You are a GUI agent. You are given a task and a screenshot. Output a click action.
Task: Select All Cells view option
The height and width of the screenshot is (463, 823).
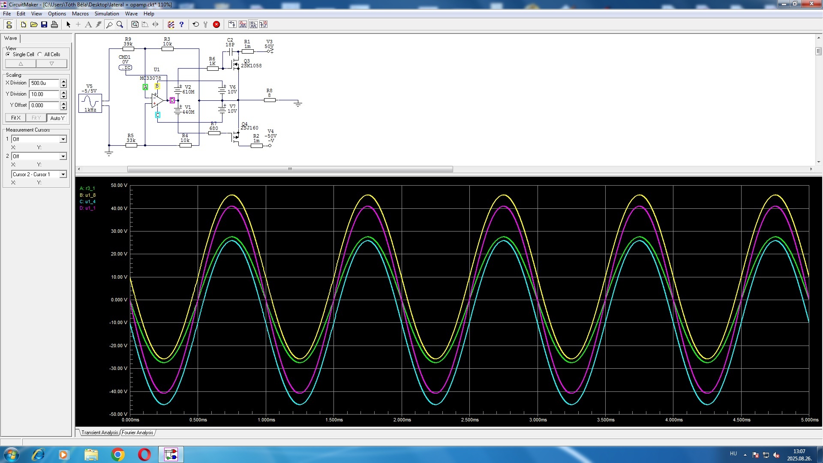click(49, 54)
